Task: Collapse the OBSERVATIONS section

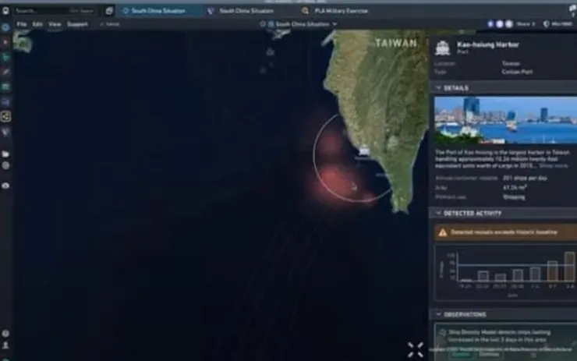Action: click(x=438, y=314)
